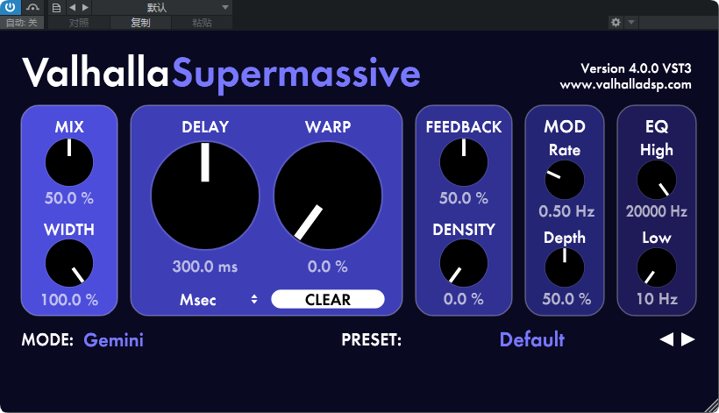
Task: Open the preset file document icon
Action: point(56,8)
